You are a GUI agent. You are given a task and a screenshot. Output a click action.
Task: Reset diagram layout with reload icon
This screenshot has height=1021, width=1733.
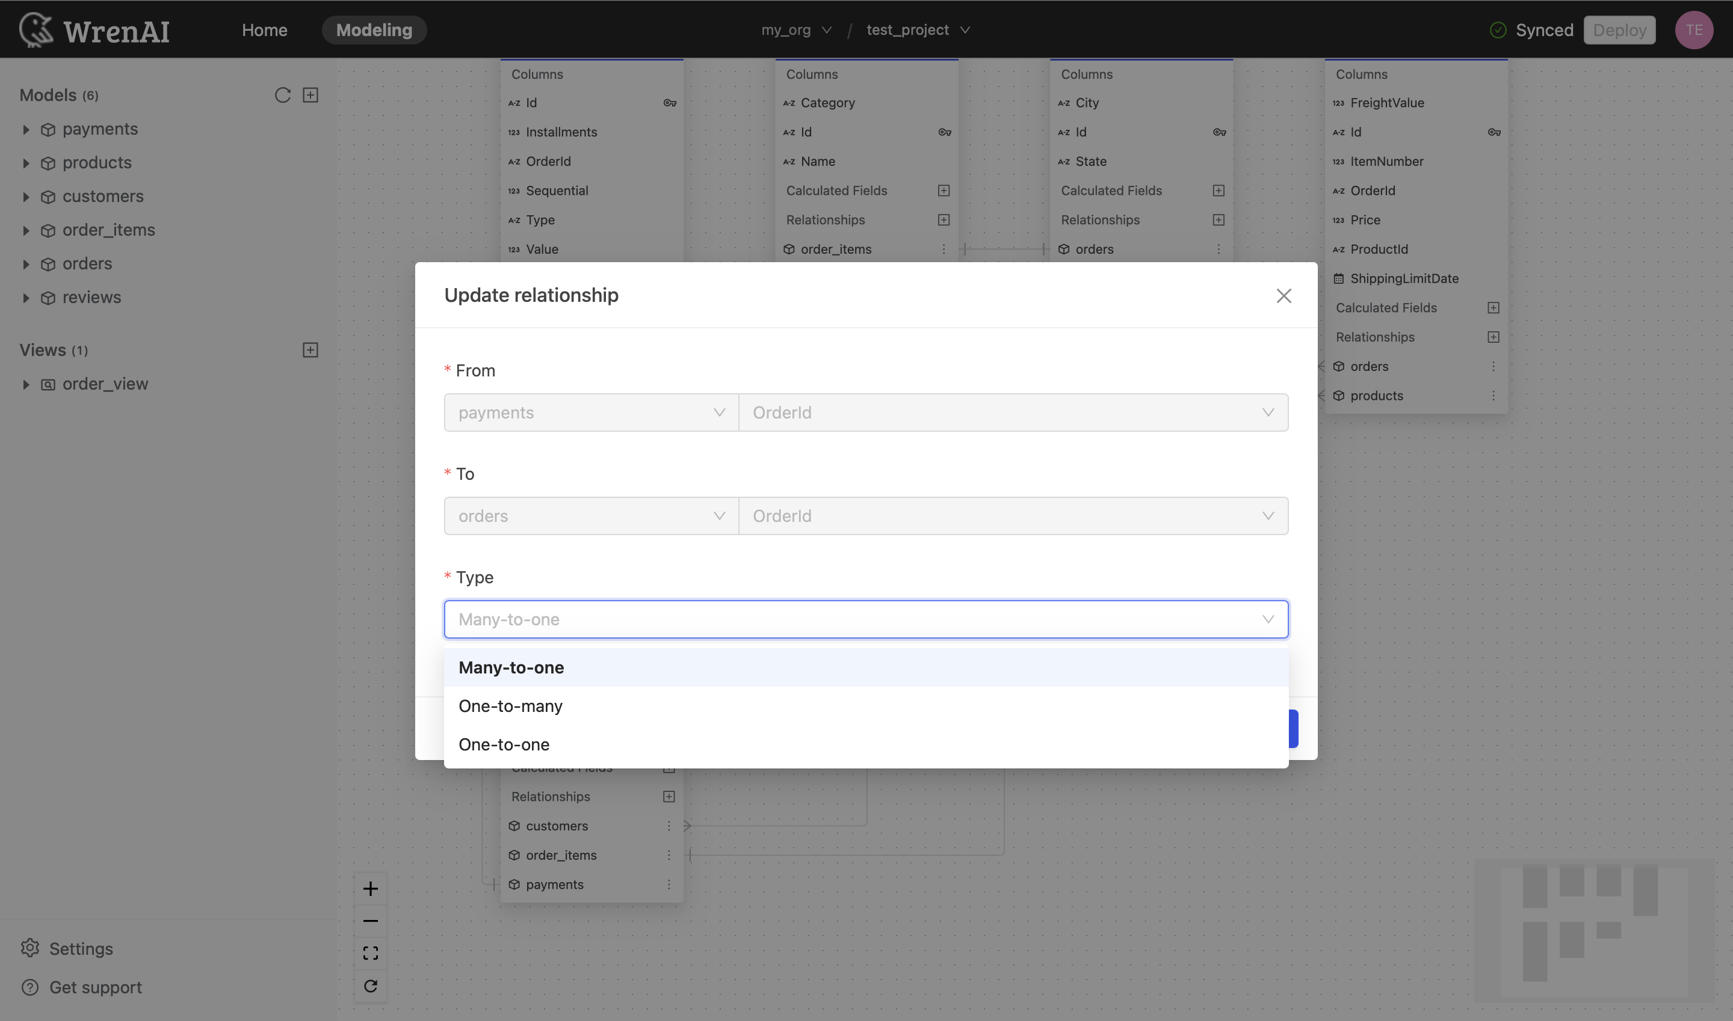click(x=371, y=986)
